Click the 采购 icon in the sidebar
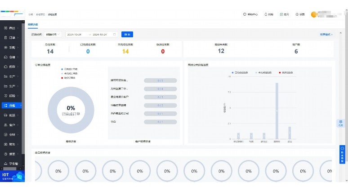The height and width of the screenshot is (191, 348). coord(5,48)
